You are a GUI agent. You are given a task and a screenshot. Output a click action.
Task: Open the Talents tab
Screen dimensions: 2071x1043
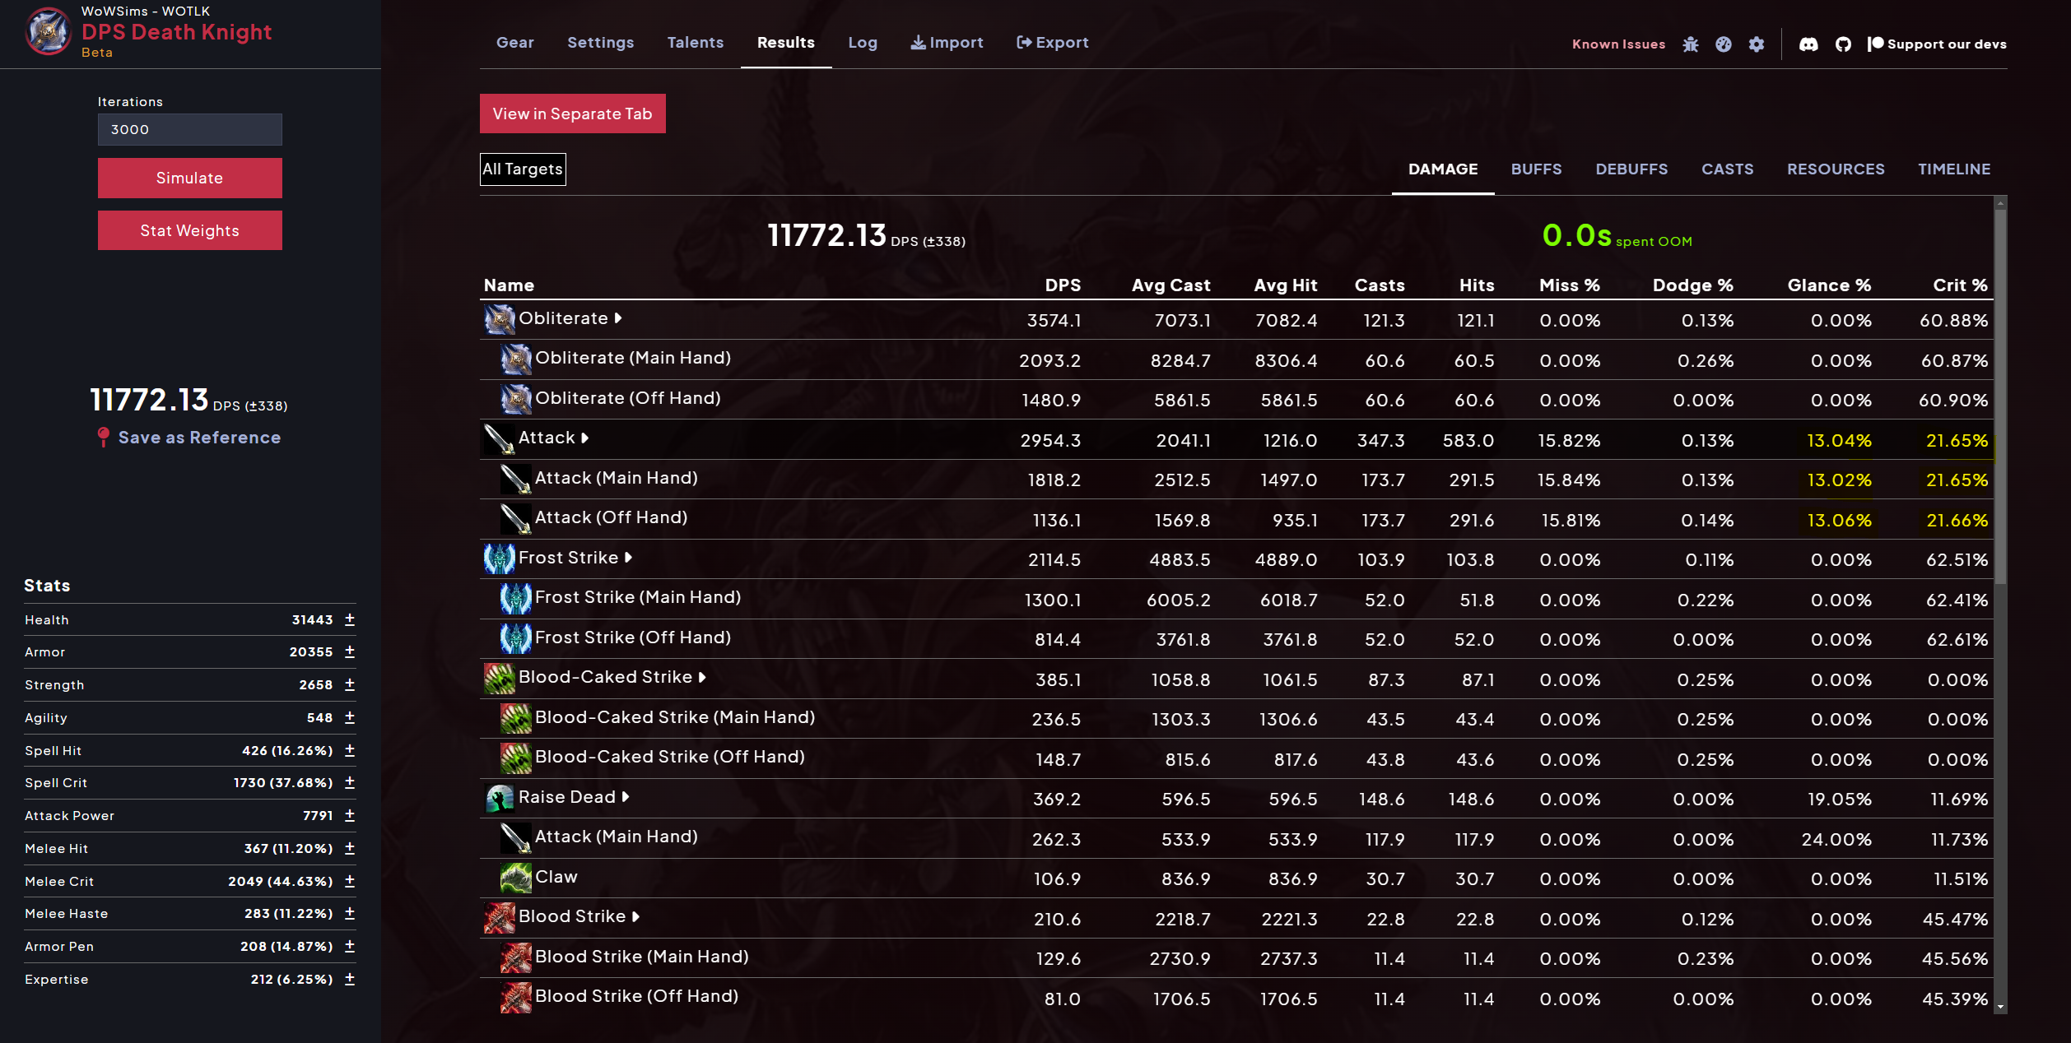click(695, 42)
